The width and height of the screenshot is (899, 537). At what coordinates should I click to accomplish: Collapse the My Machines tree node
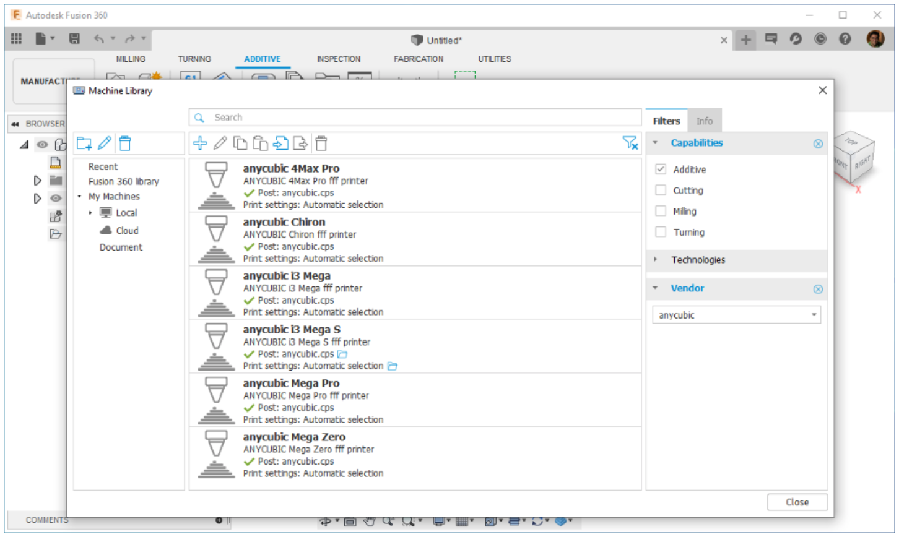(80, 197)
